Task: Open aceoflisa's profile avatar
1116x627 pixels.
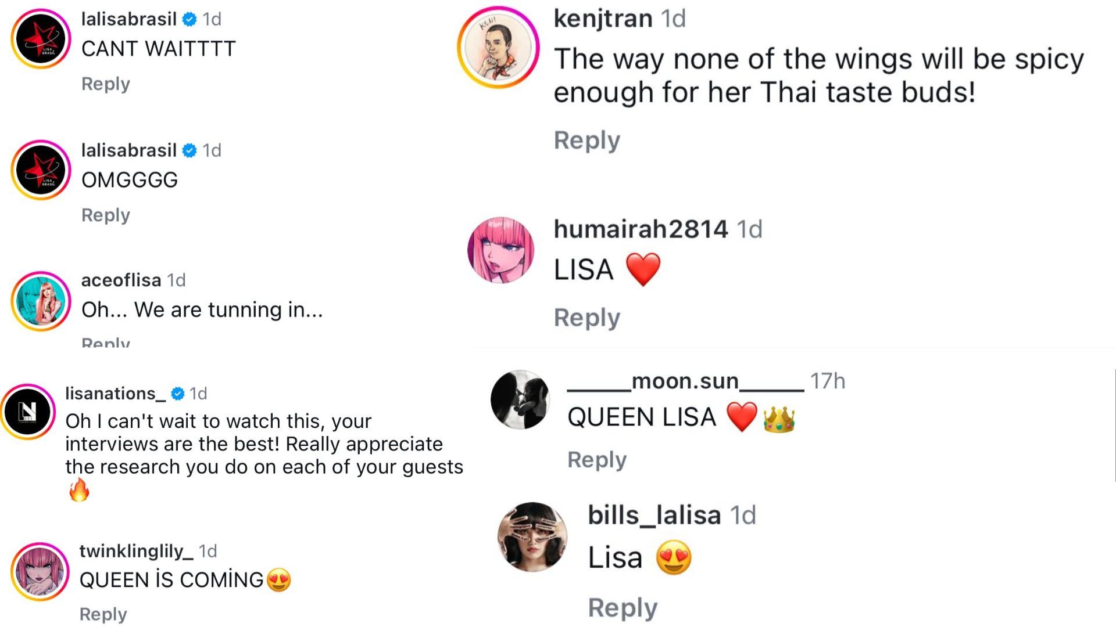Action: (41, 301)
